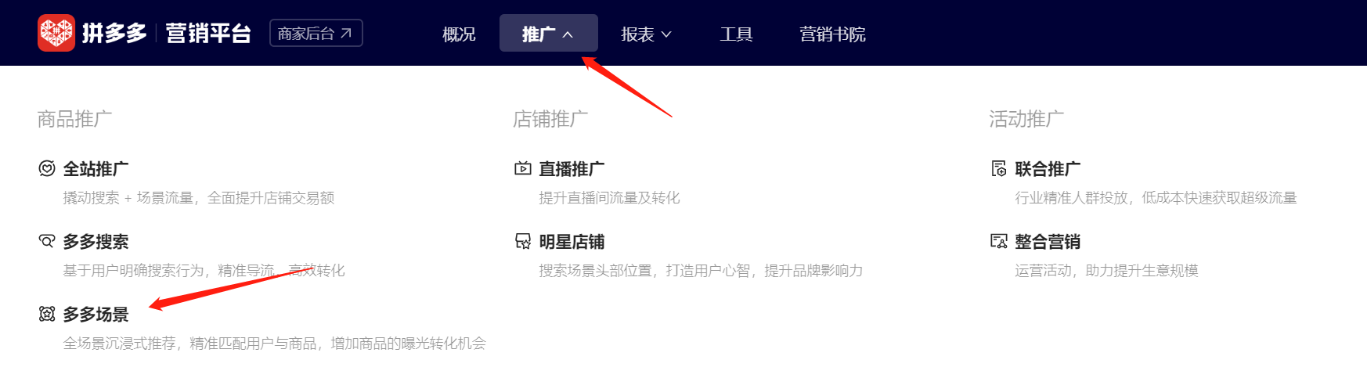Viewport: 1367px width, 378px height.
Task: Click the Pinduoduo heart logo icon
Action: 56,33
